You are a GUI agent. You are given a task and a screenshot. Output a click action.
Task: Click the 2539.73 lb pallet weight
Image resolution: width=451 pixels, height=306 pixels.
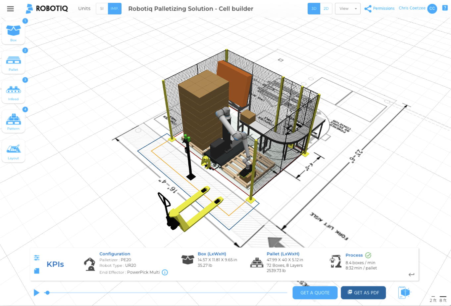(276, 271)
